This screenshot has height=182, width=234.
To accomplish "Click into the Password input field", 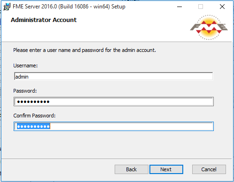I will tap(114, 102).
